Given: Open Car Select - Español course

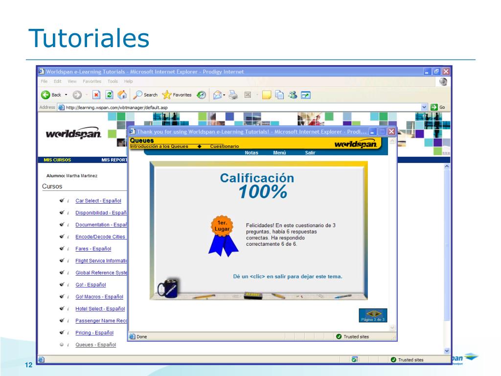Looking at the screenshot, I should [98, 201].
